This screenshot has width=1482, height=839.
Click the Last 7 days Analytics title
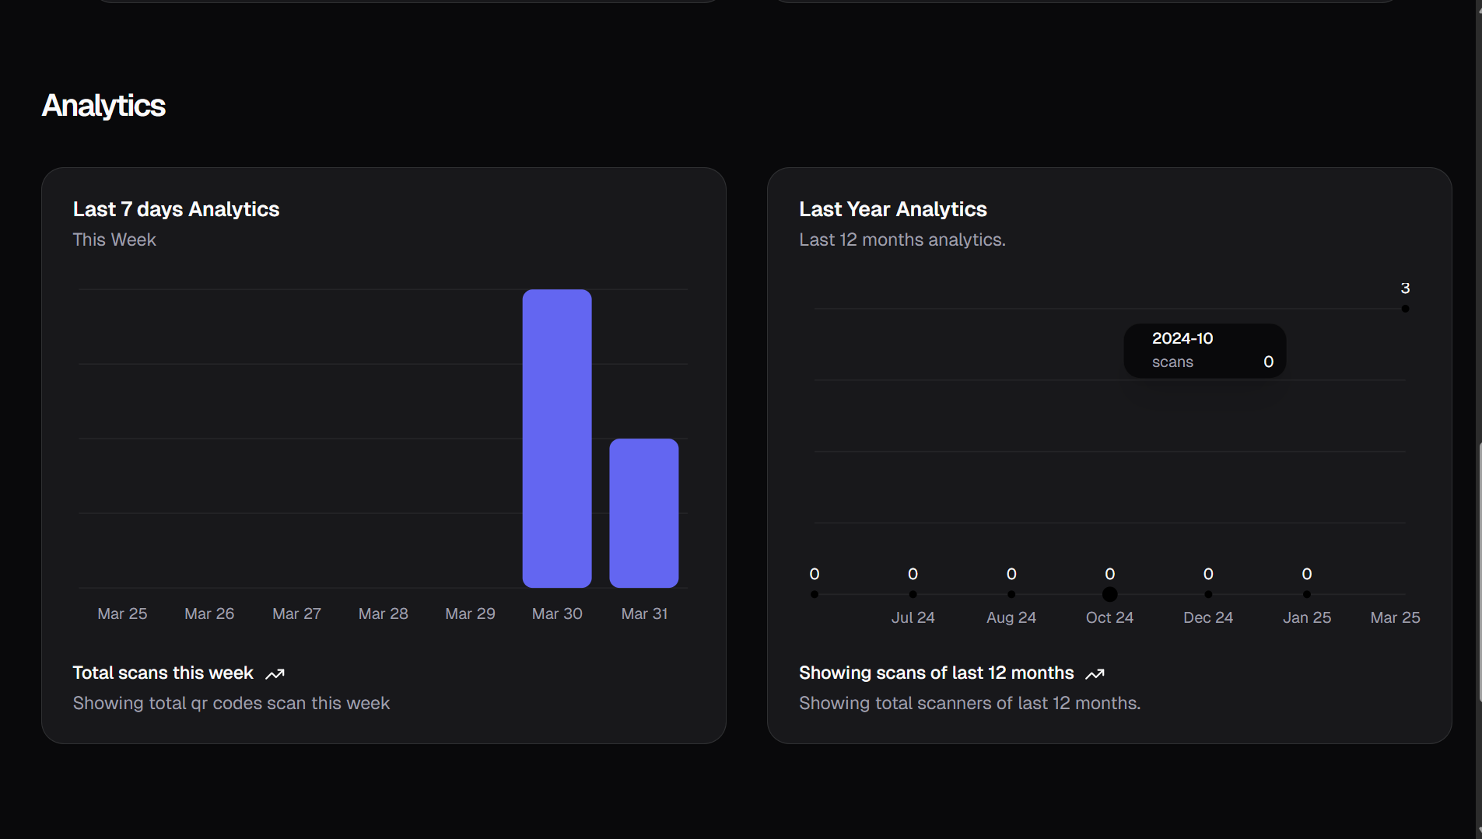(176, 209)
